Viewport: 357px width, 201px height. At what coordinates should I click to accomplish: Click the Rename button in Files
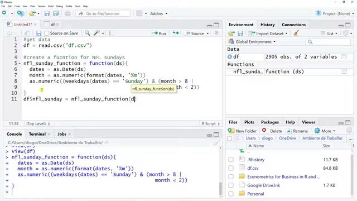coord(297,131)
